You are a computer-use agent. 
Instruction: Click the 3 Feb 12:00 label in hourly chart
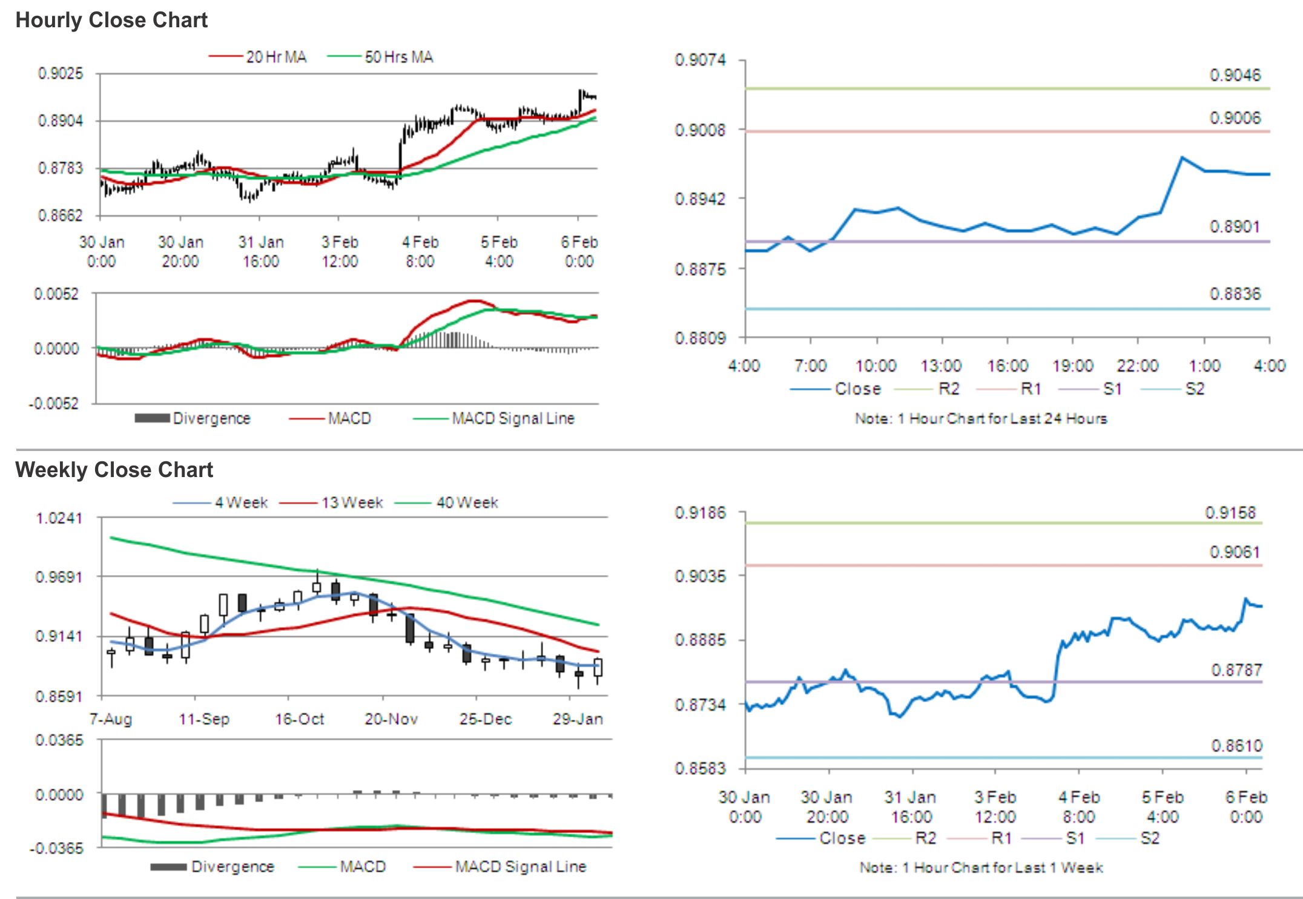click(340, 252)
